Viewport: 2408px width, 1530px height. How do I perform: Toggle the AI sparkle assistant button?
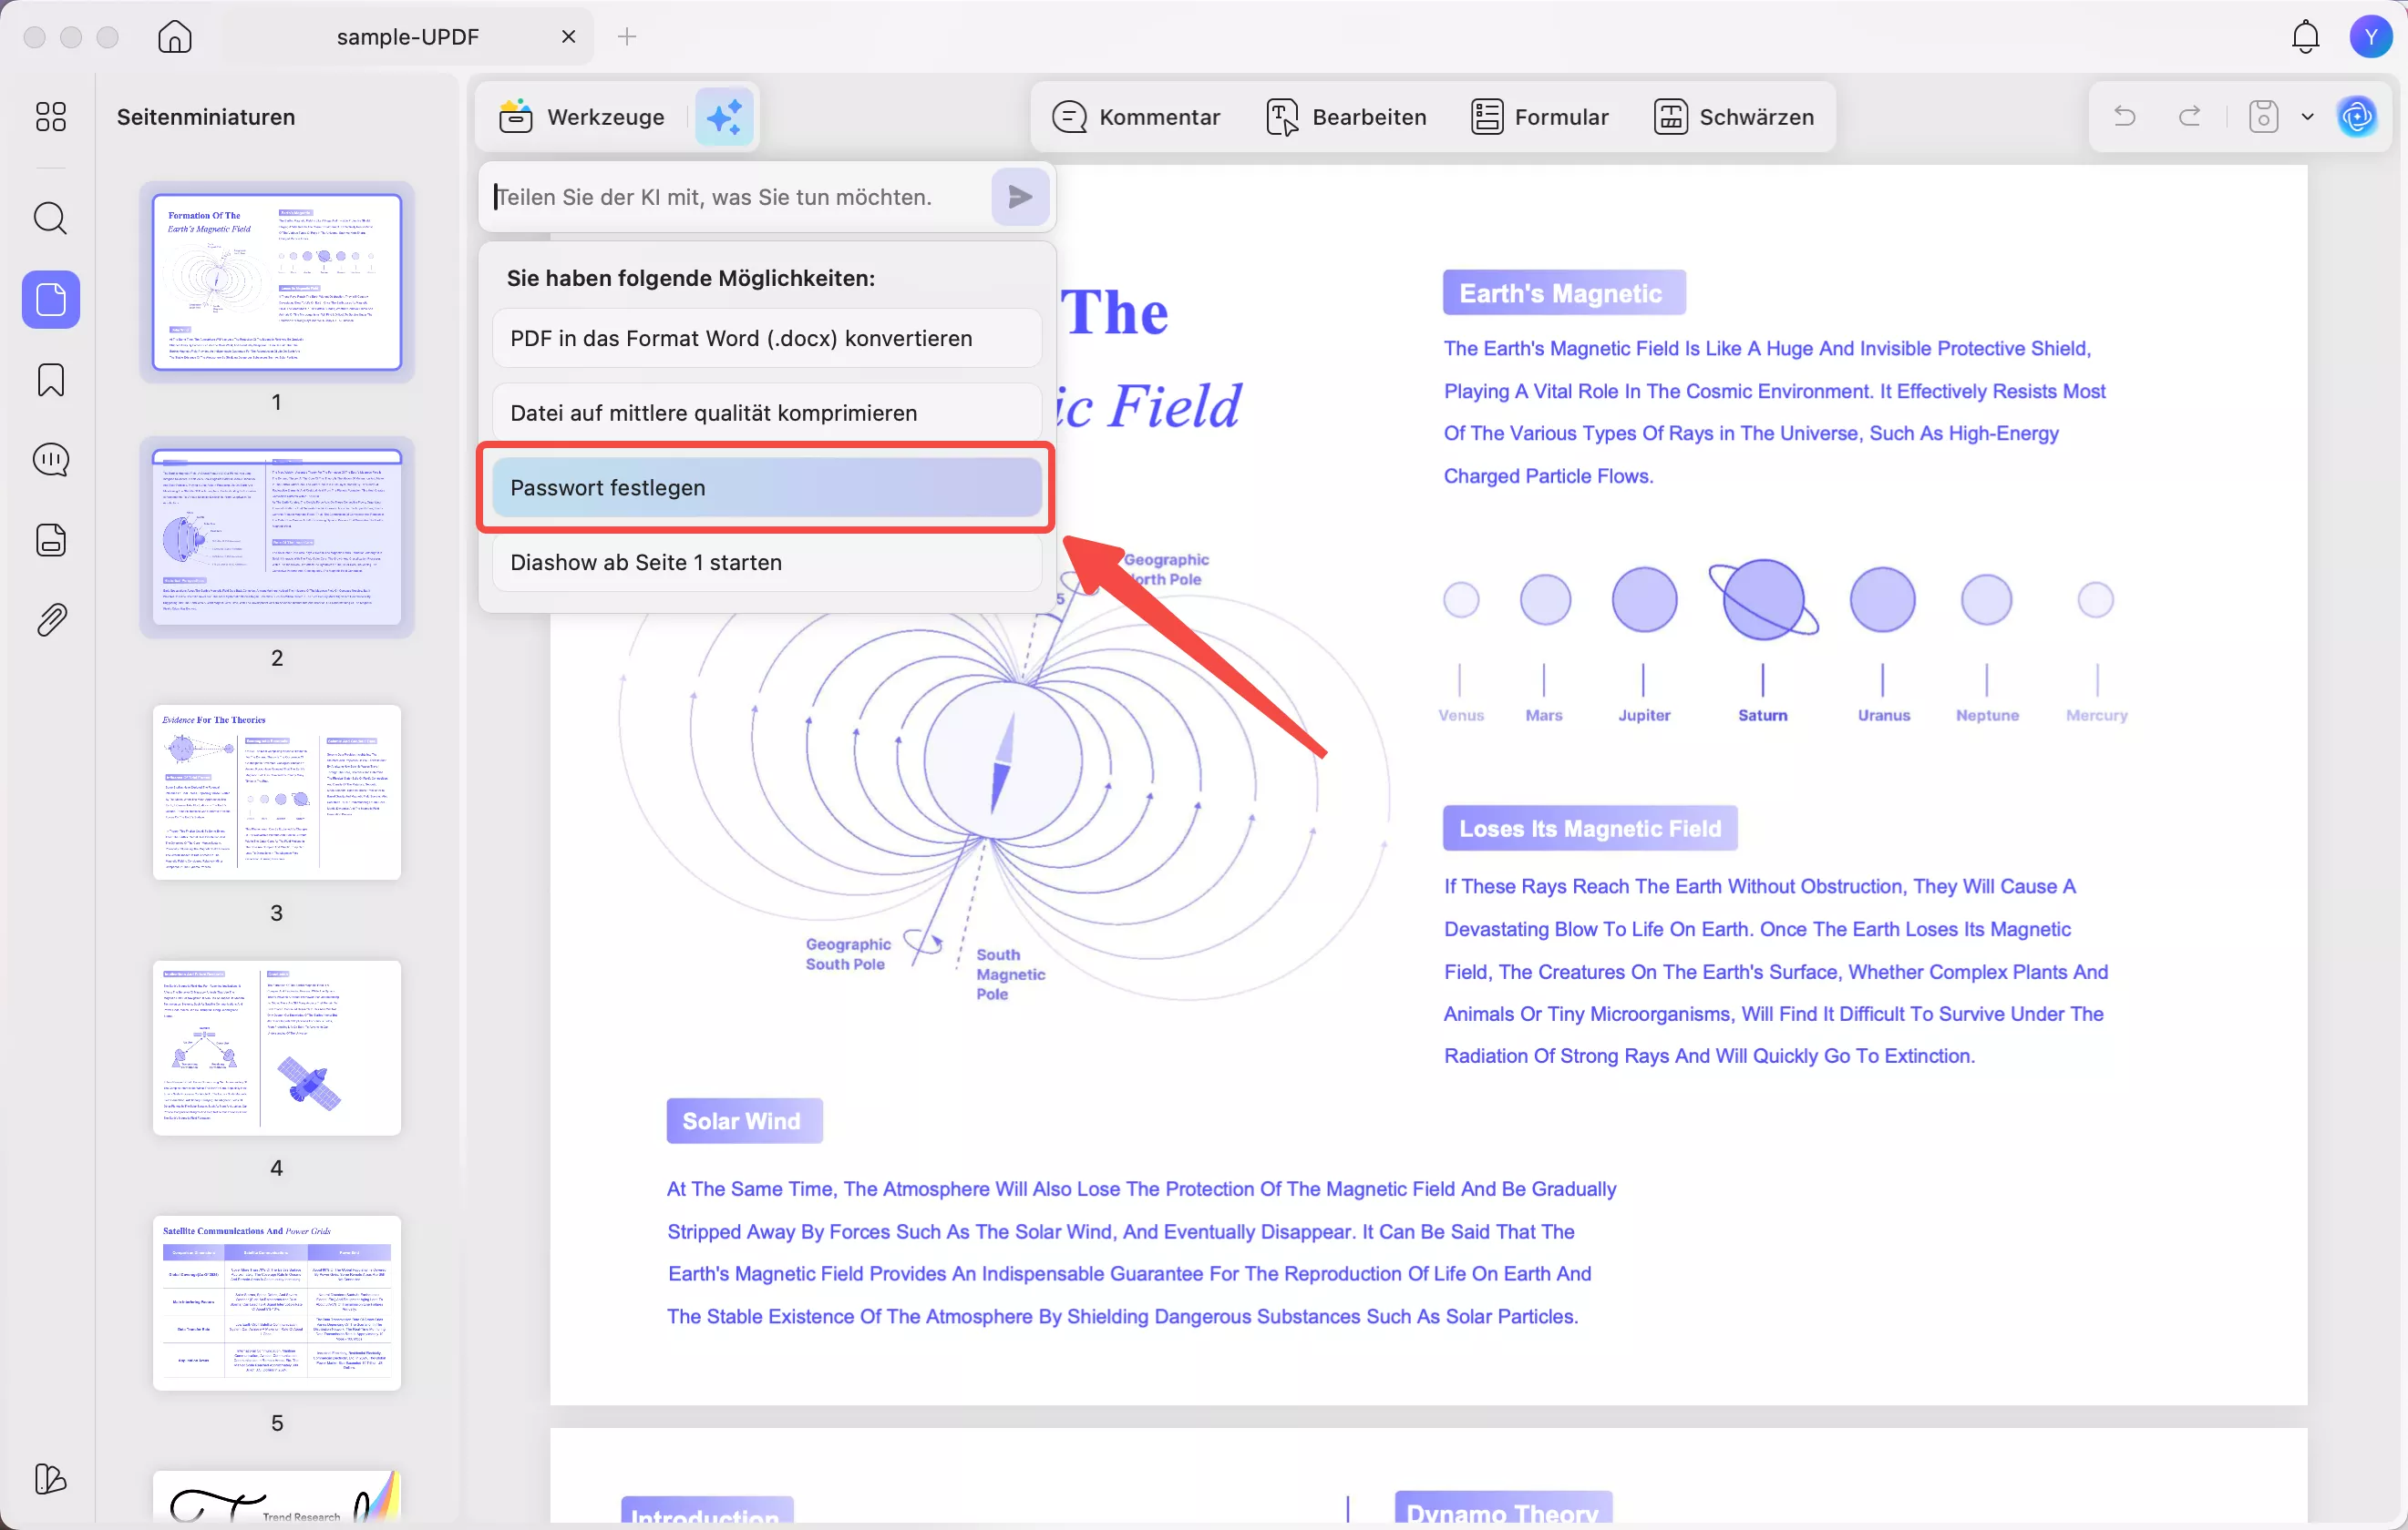coord(724,117)
